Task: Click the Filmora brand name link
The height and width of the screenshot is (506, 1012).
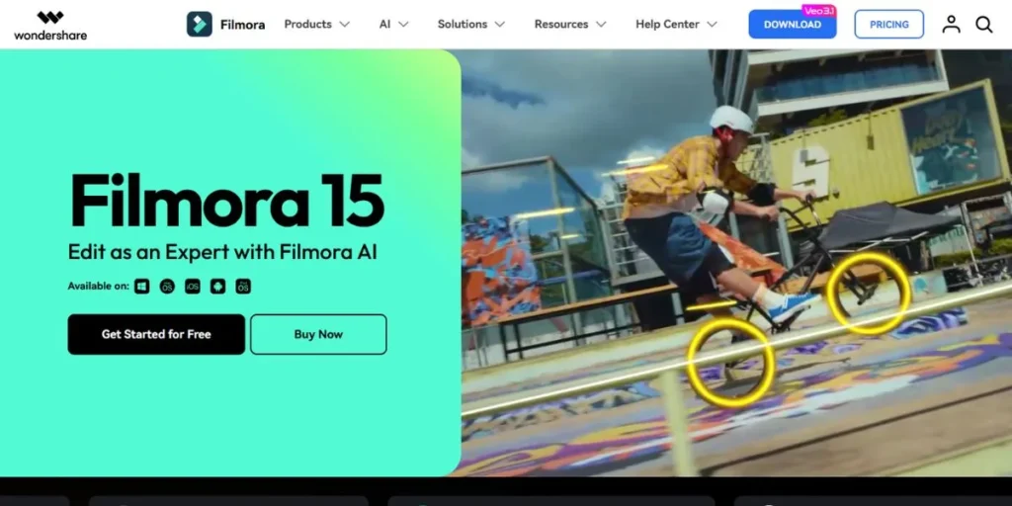Action: tap(242, 25)
